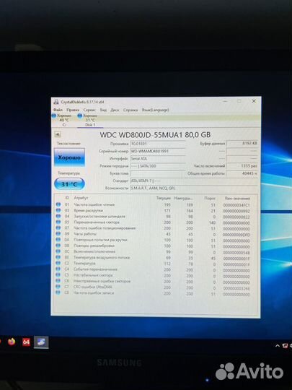This screenshot has height=390, width=292.
Task: Click the Порог column header
Action: click(x=210, y=198)
